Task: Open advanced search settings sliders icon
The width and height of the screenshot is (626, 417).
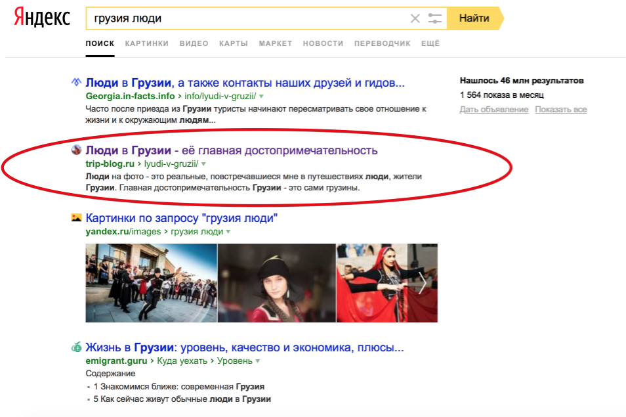Action: [x=435, y=18]
